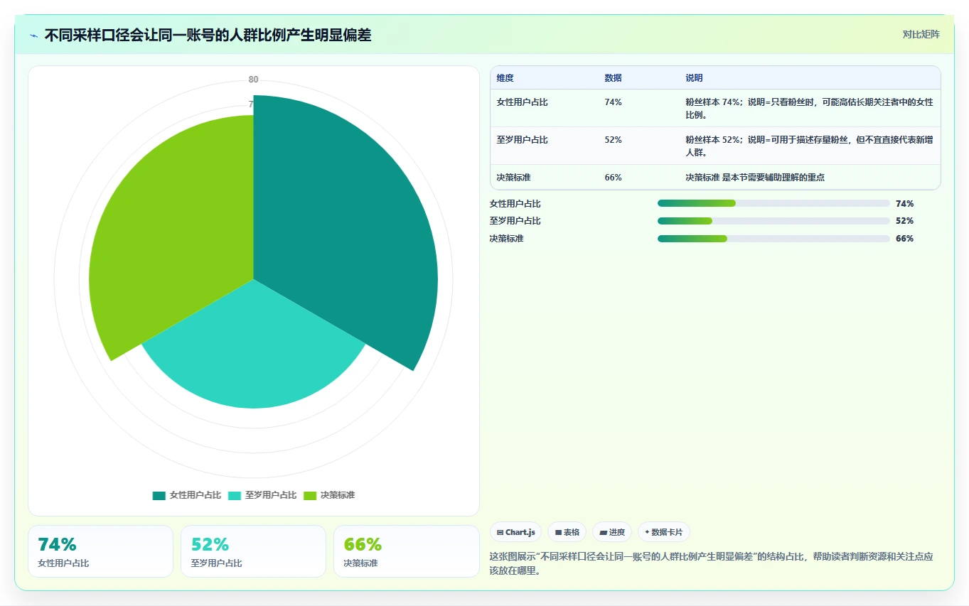Viewport: 969px width, 606px height.
Task: Click the 进度 tag chip
Action: pos(612,532)
